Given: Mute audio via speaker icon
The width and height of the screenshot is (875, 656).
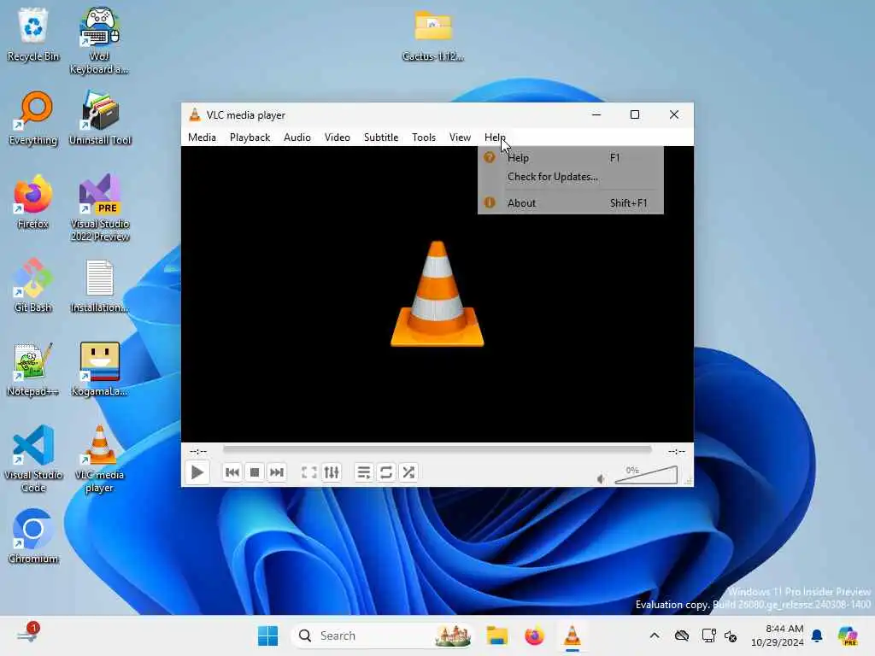Looking at the screenshot, I should pos(601,478).
